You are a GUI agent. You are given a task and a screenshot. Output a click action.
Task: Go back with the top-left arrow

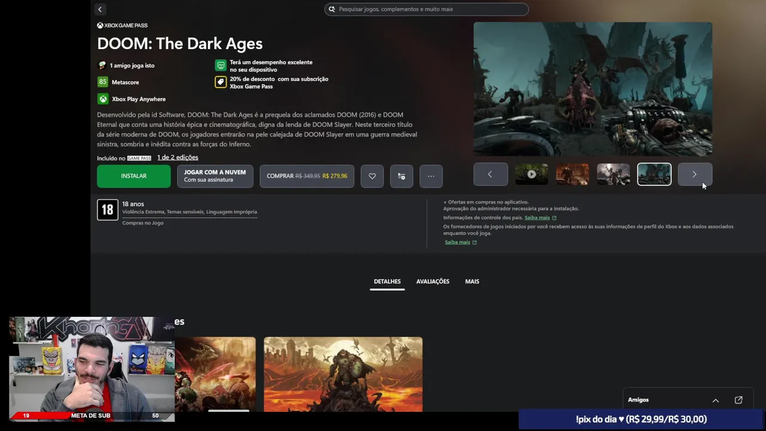coord(100,9)
